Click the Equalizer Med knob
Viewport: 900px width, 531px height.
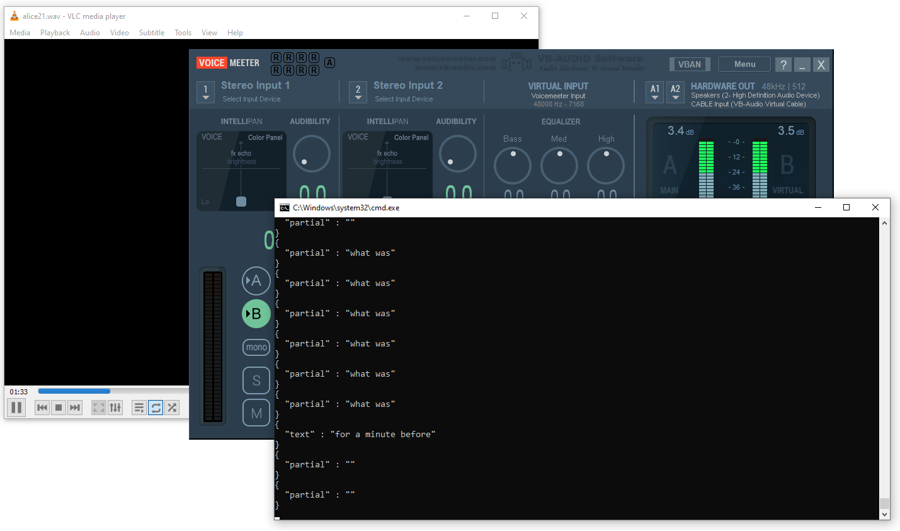559,166
